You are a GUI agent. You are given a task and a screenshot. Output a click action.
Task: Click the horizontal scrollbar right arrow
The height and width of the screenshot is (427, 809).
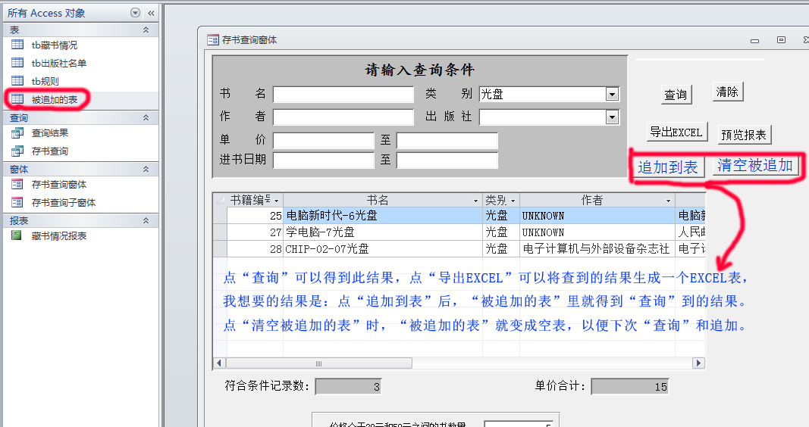tap(698, 363)
